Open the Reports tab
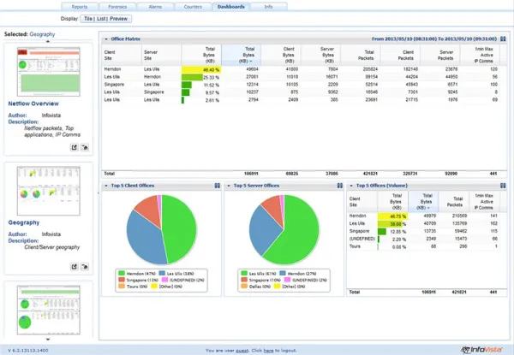The height and width of the screenshot is (355, 514). (x=79, y=5)
